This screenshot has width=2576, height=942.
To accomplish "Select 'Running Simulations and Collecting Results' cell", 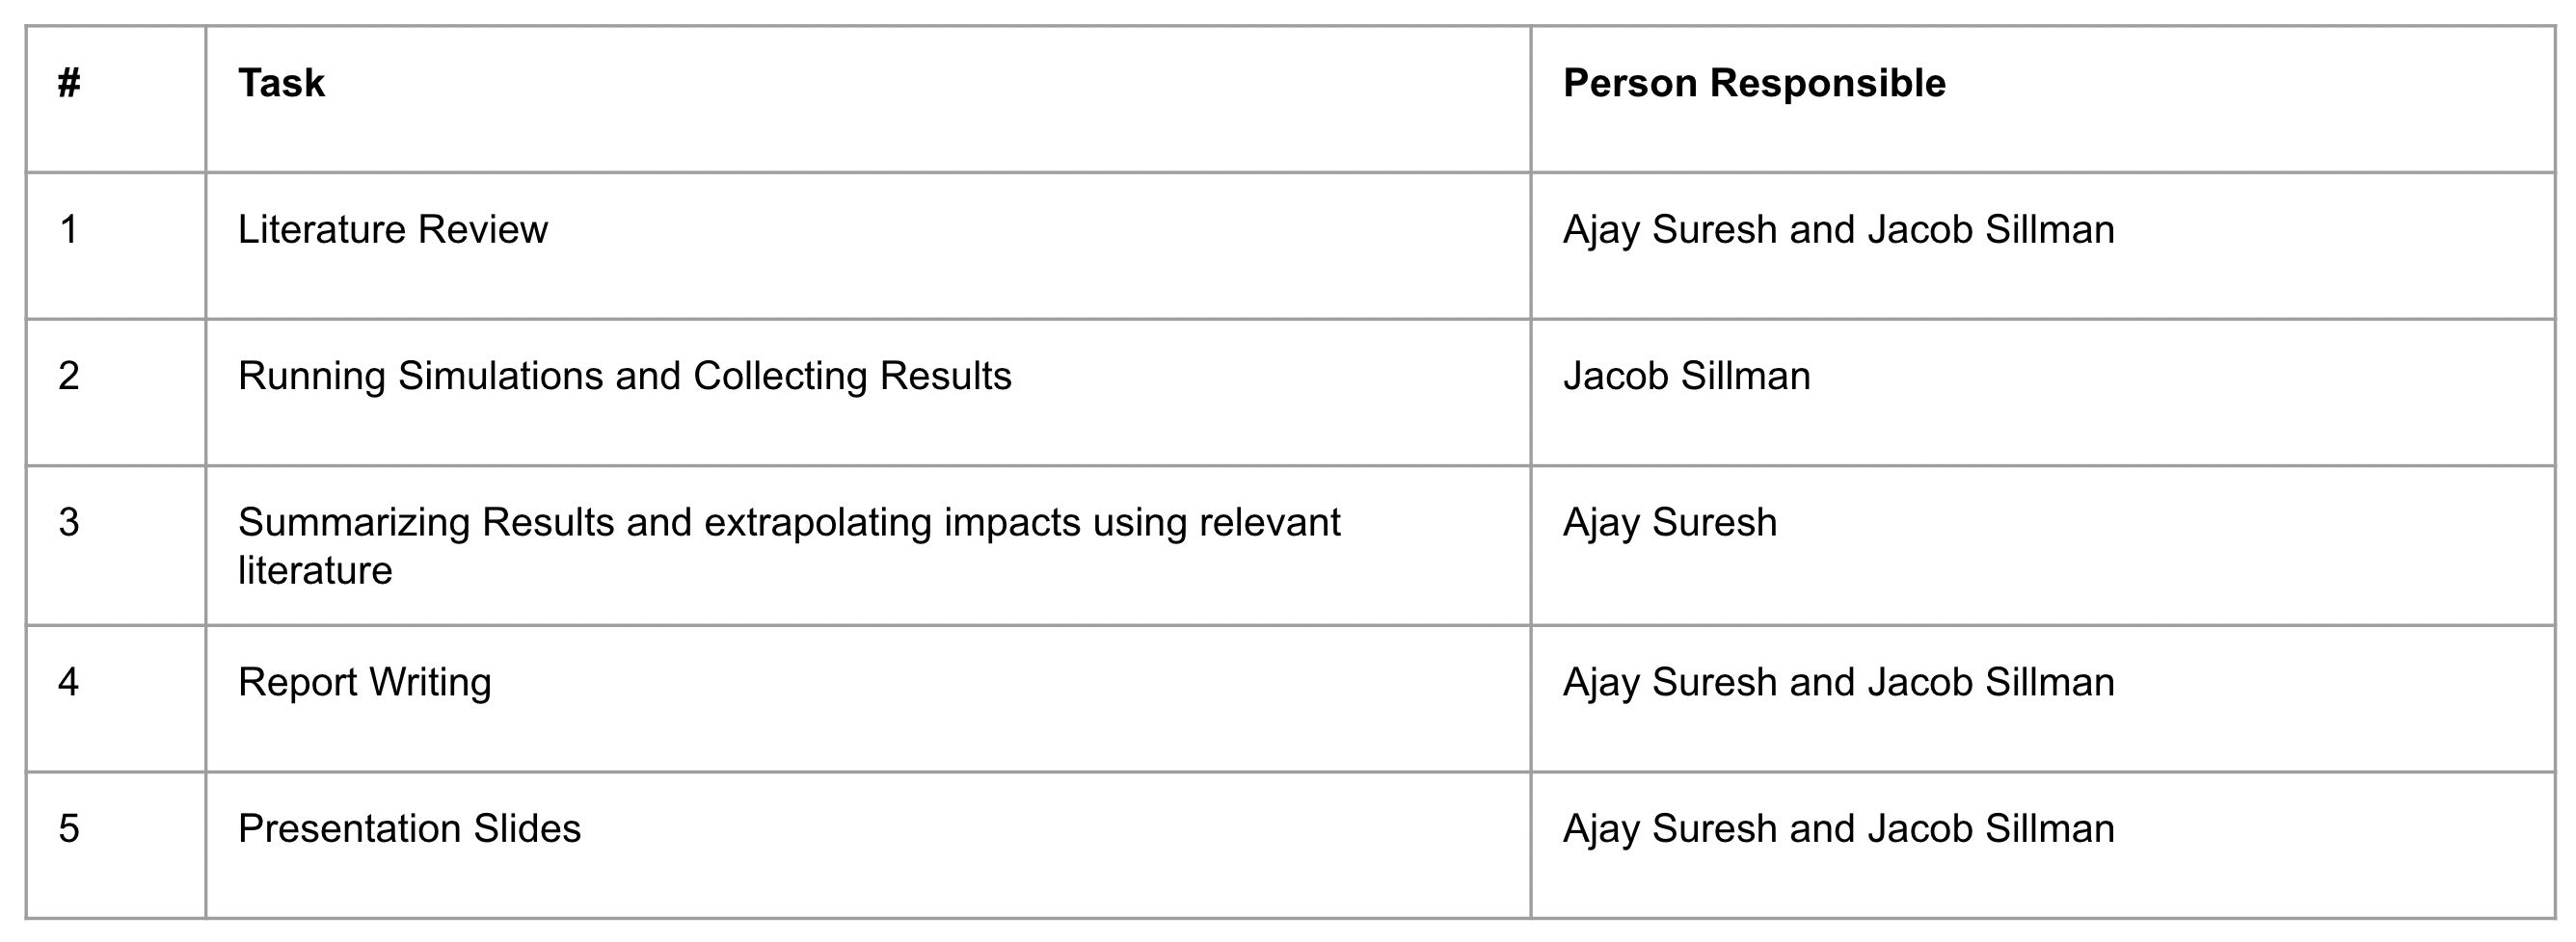I will (x=624, y=377).
